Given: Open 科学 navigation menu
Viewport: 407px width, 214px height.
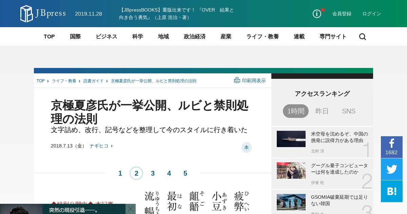Looking at the screenshot, I should coord(138,37).
